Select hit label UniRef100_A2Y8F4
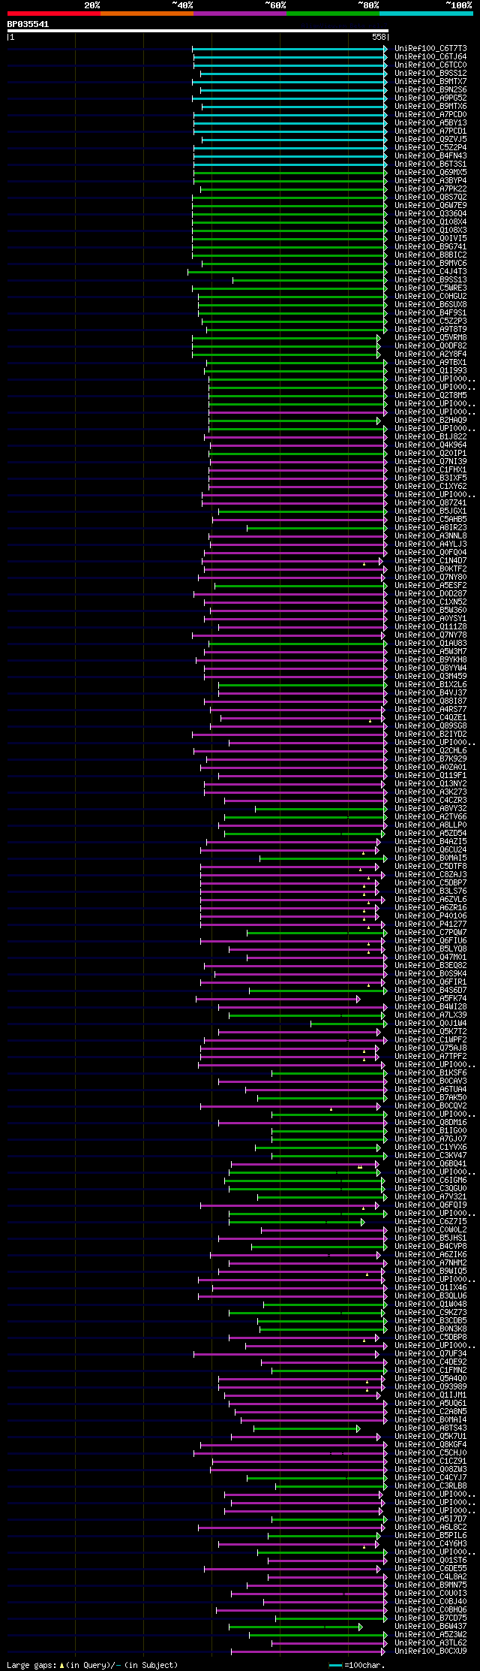This screenshot has height=1671, width=480. tap(430, 354)
